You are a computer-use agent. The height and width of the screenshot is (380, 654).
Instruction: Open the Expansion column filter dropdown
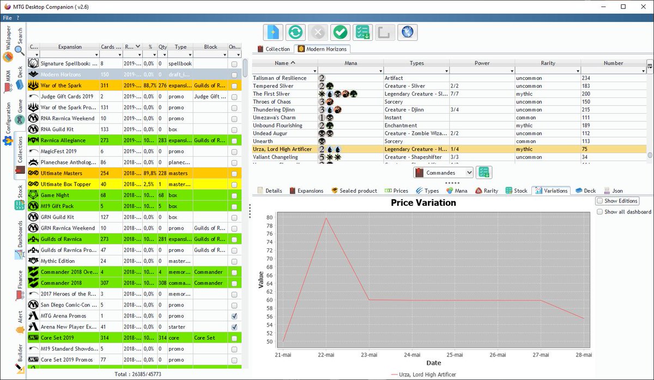pyautogui.click(x=96, y=54)
